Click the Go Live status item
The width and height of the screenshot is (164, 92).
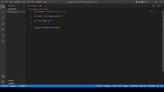pyautogui.click(x=143, y=86)
